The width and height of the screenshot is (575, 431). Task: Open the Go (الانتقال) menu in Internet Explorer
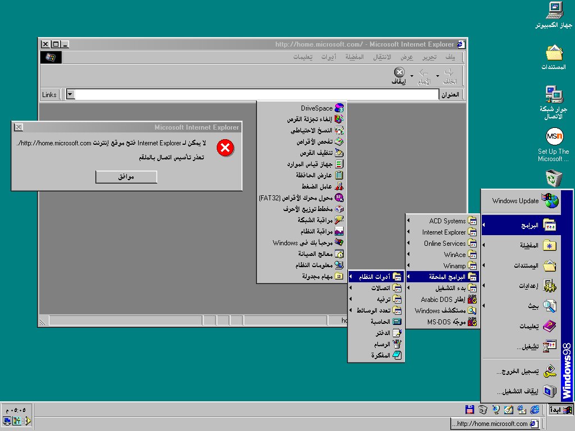coord(382,57)
